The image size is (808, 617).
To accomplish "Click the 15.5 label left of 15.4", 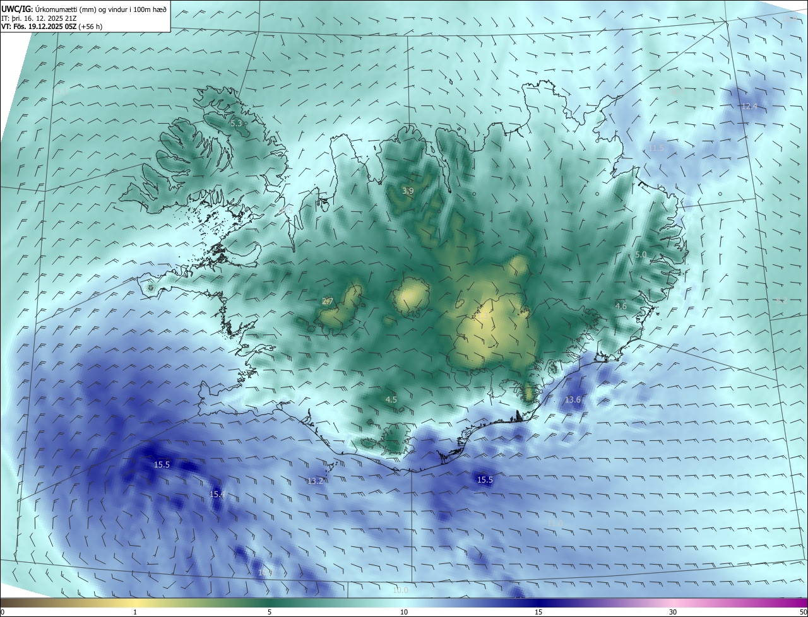I will pyautogui.click(x=162, y=464).
